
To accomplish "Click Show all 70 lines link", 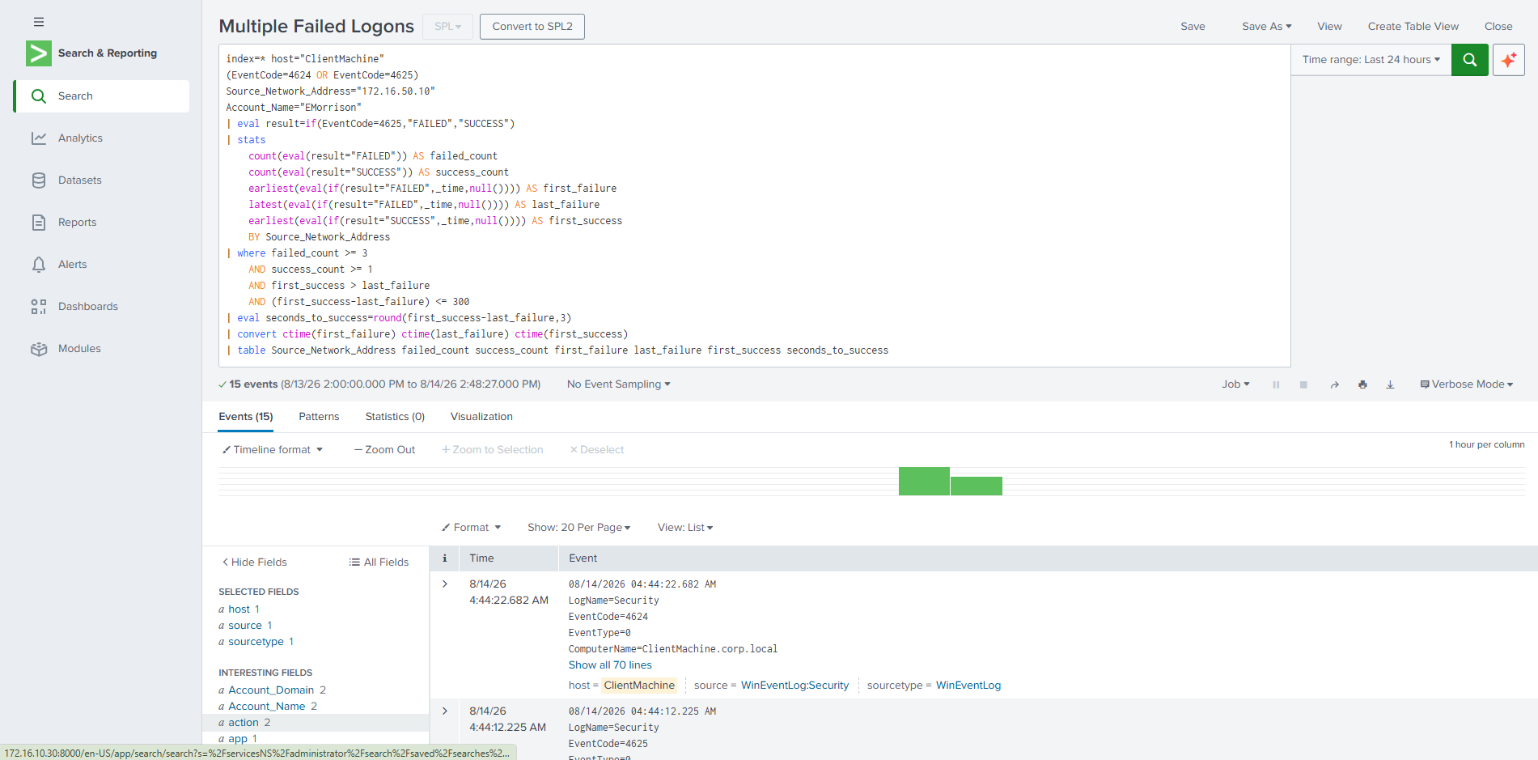I will 610,665.
